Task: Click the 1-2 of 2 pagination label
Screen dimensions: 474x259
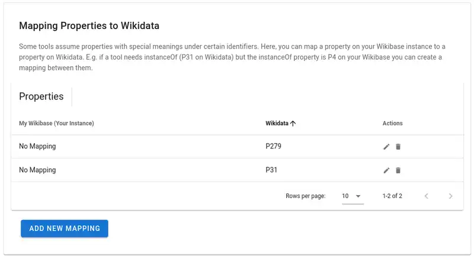Action: [x=392, y=196]
